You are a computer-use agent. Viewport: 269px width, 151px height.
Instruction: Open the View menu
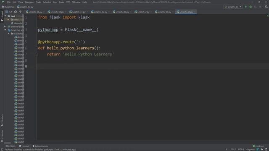(x=21, y=2)
